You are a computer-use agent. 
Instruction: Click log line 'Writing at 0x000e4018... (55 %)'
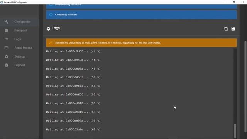click(73, 103)
